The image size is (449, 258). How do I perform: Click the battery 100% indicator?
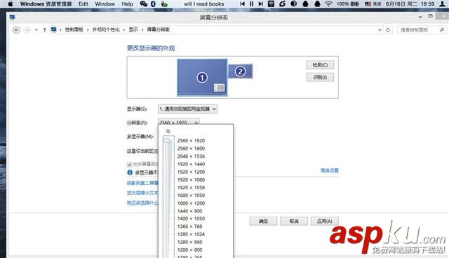(x=348, y=4)
